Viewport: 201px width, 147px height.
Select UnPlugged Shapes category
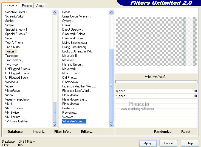click(18, 73)
